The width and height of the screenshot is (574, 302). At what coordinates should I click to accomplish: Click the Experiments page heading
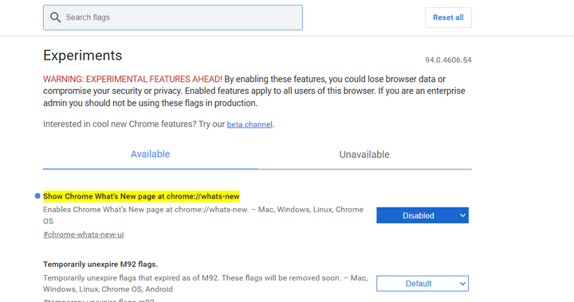pyautogui.click(x=83, y=56)
